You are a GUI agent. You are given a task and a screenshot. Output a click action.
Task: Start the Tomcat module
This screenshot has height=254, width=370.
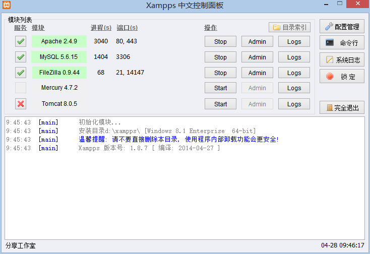point(220,104)
